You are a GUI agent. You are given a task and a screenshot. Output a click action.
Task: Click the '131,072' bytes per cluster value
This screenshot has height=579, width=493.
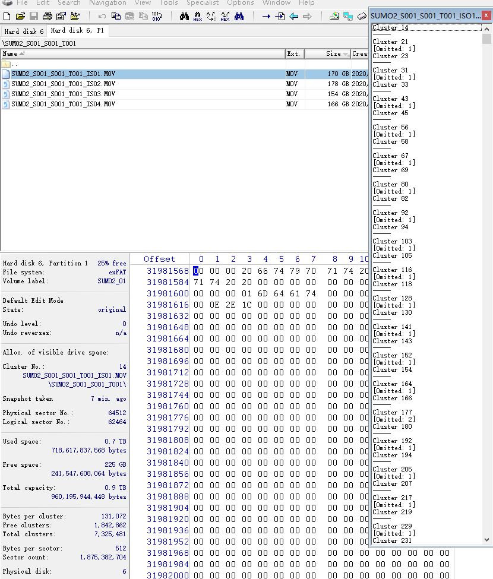click(x=113, y=516)
